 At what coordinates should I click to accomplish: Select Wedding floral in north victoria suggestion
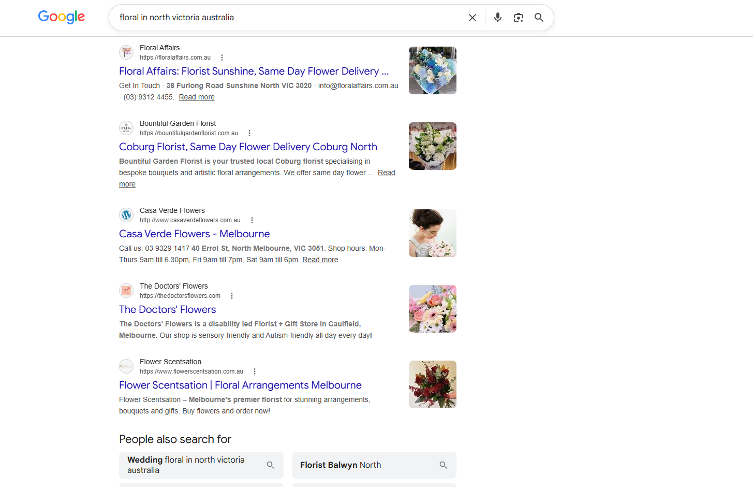pyautogui.click(x=201, y=465)
